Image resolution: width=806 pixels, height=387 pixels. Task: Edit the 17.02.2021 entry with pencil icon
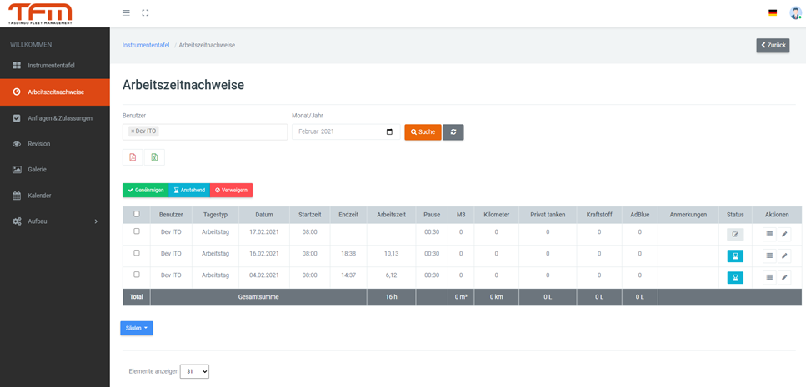coord(784,234)
